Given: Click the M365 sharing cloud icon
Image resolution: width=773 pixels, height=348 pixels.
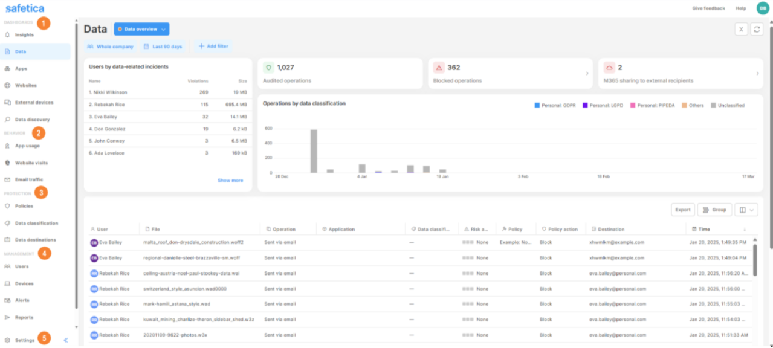Looking at the screenshot, I should [609, 68].
